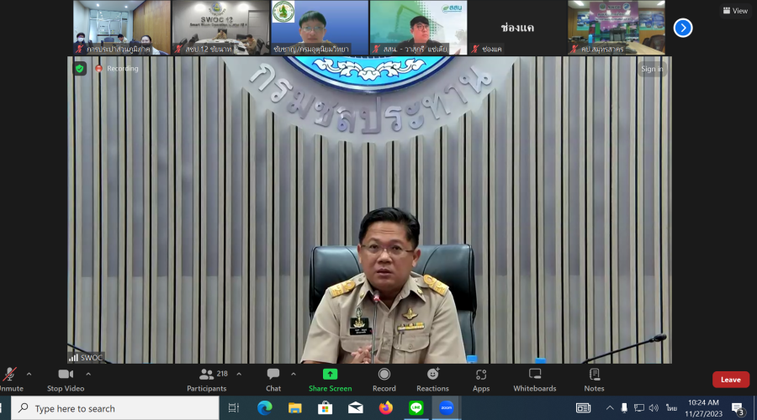
Task: Open Whiteboards from the meeting toolbar
Action: click(x=535, y=379)
